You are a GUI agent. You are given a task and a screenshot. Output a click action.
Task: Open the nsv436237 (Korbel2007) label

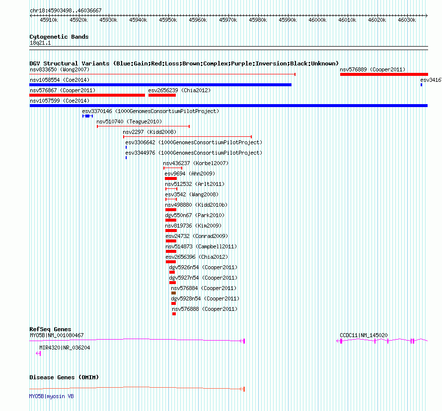pos(196,163)
